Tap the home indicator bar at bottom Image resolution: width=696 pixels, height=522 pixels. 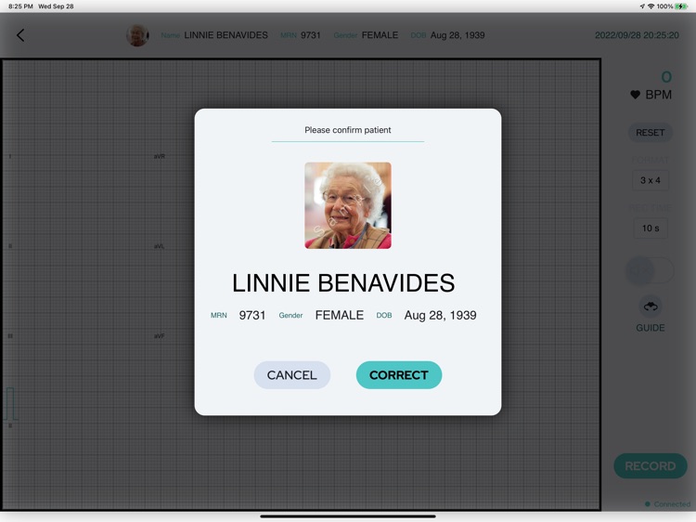(x=348, y=516)
